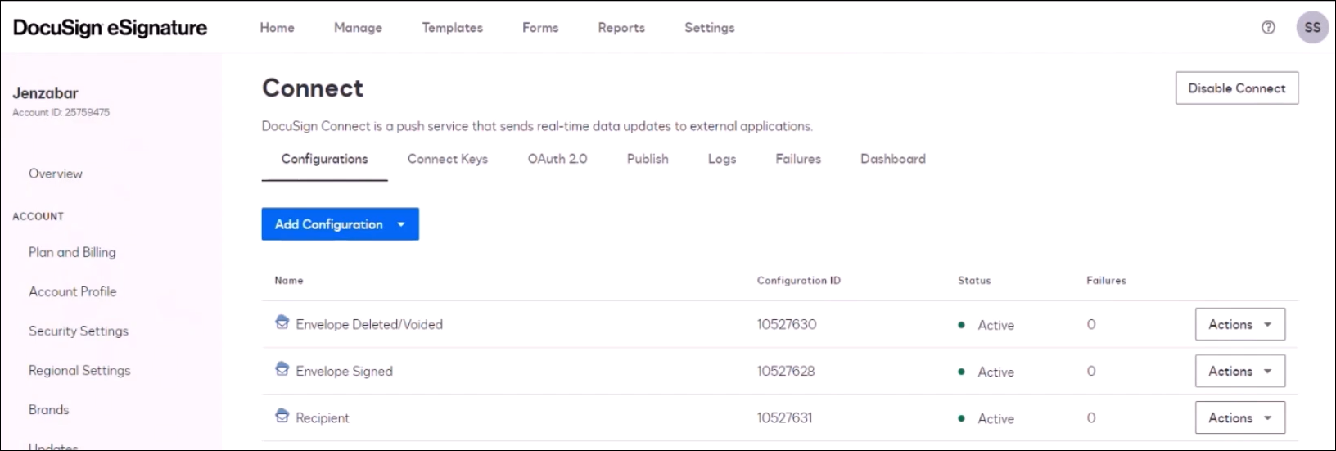Viewport: 1336px width, 451px height.
Task: Open Actions menu for Envelope Signed
Action: click(x=1239, y=371)
